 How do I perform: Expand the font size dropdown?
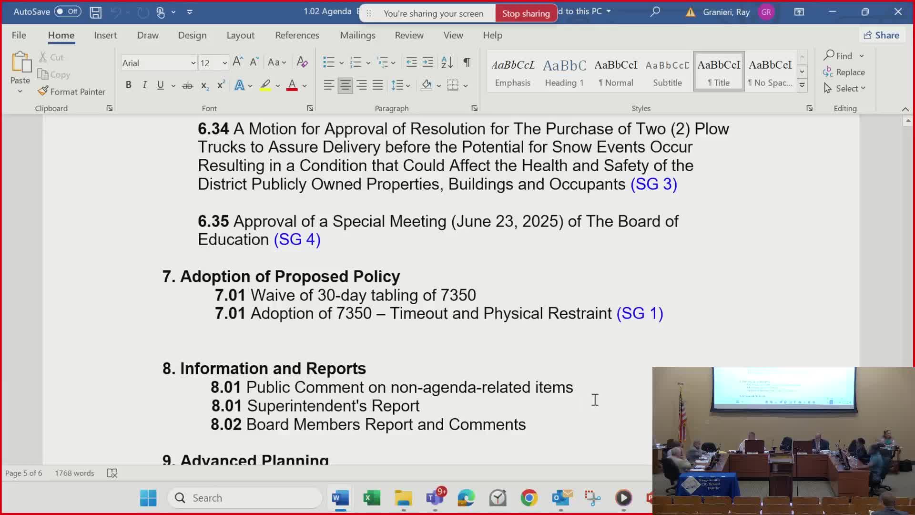[x=224, y=63]
